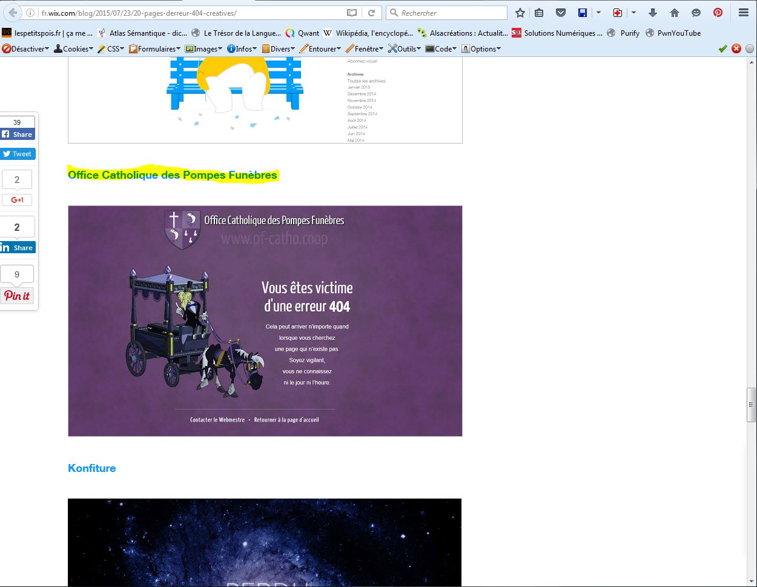Viewport: 757px width, 587px height.
Task: Open Cookies web developer menu
Action: coord(74,49)
